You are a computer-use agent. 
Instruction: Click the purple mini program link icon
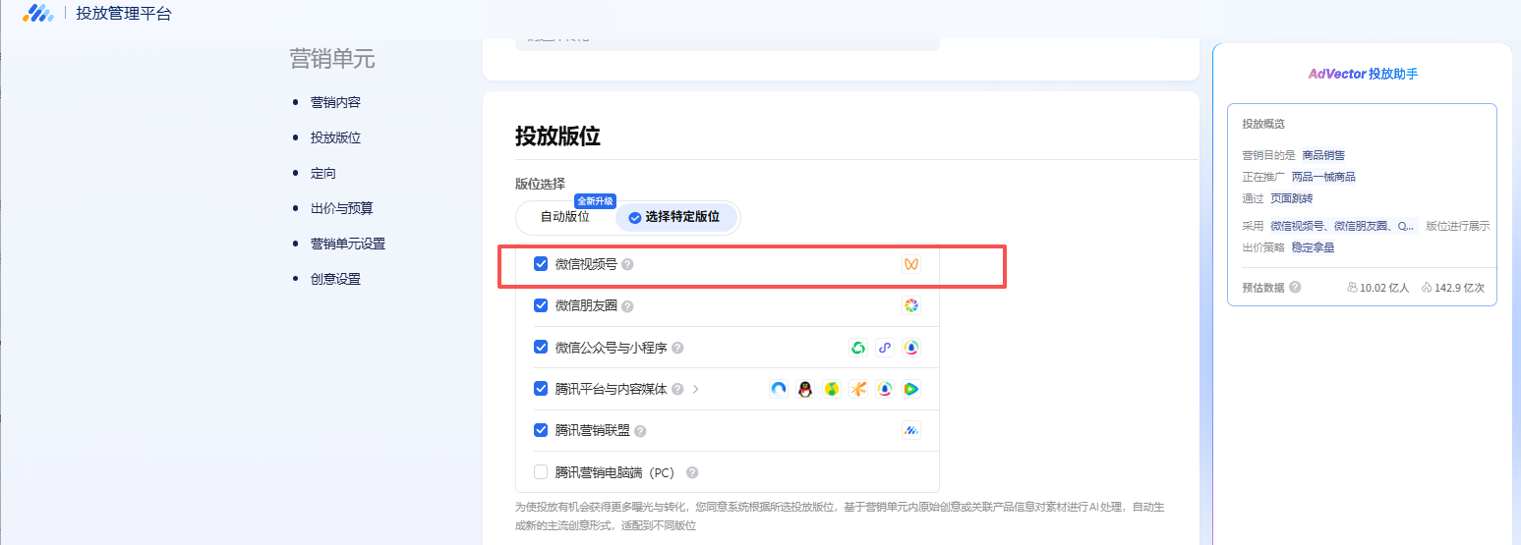pyautogui.click(x=885, y=348)
